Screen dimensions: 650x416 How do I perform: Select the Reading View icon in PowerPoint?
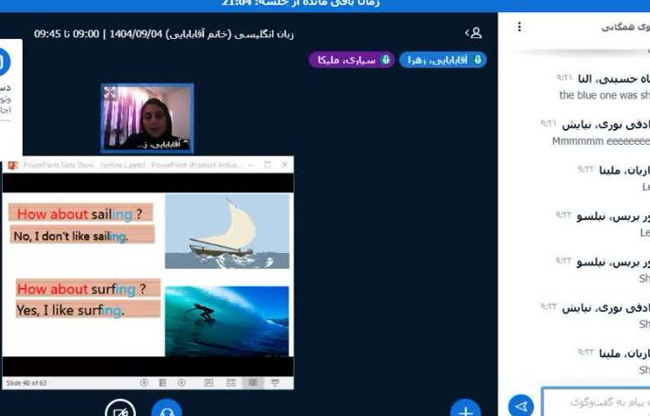[252, 383]
